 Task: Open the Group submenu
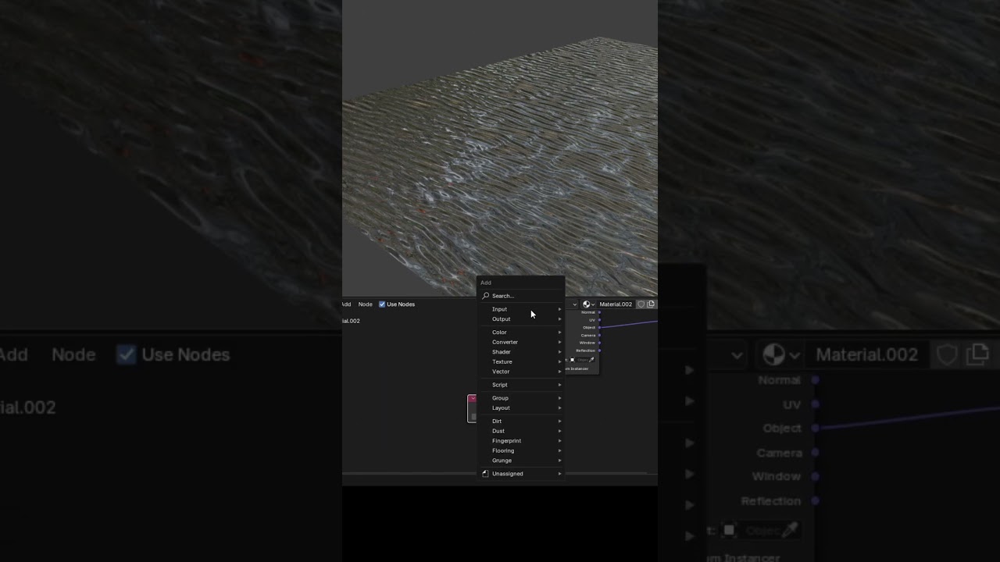point(521,398)
